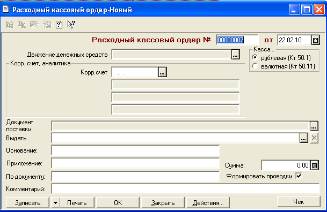Open the calculator icon next to Сумма field
Screen dimensions: 327x212
[315, 165]
